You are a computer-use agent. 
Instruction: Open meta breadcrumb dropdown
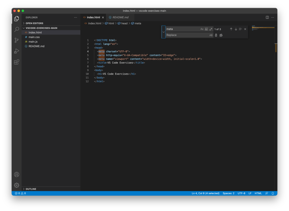tap(136, 23)
